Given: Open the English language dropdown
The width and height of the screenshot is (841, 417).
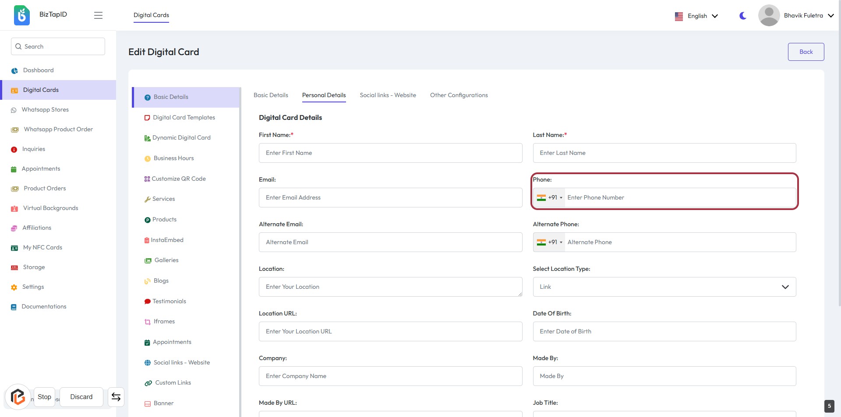Looking at the screenshot, I should coord(696,16).
